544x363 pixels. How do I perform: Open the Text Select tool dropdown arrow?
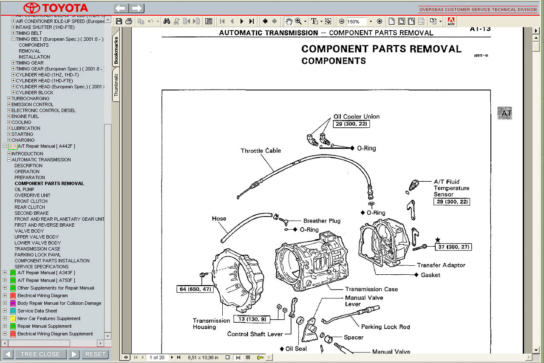pyautogui.click(x=321, y=21)
